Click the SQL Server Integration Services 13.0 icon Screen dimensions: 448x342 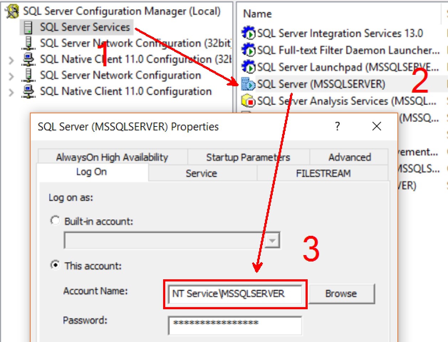pos(249,33)
